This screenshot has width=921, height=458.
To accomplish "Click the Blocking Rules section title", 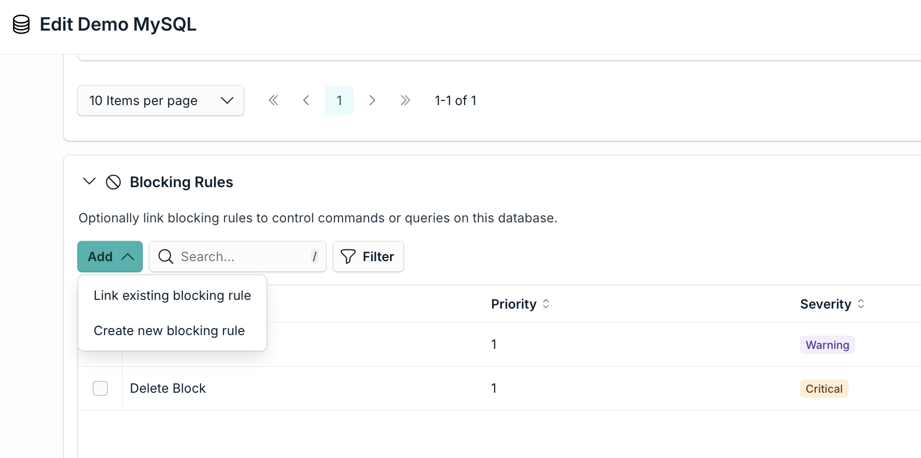I will pyautogui.click(x=181, y=182).
